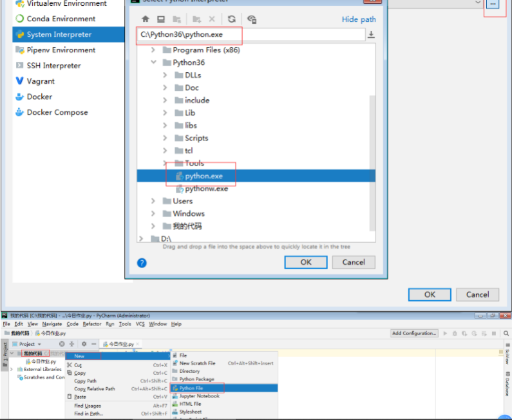Click Cancel in the outer Add Interpreter dialog

pos(477,294)
